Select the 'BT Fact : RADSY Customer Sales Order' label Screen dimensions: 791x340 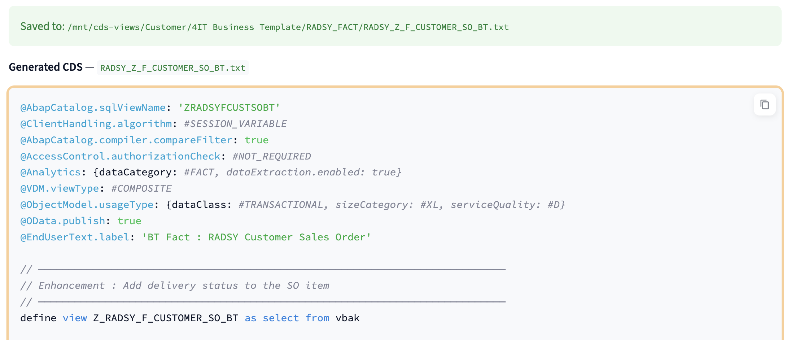pos(256,237)
